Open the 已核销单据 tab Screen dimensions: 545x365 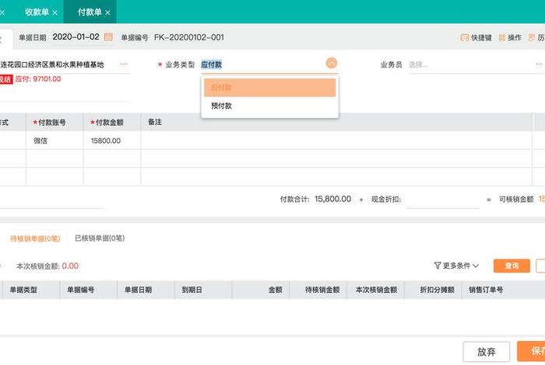coord(99,238)
